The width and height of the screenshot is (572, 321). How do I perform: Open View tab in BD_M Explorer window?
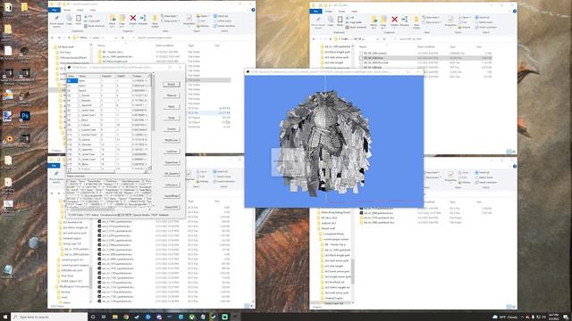[x=354, y=12]
